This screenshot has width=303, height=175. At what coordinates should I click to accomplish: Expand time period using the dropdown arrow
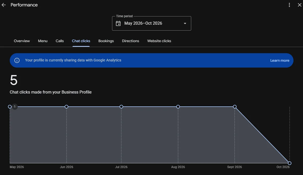[x=185, y=23]
